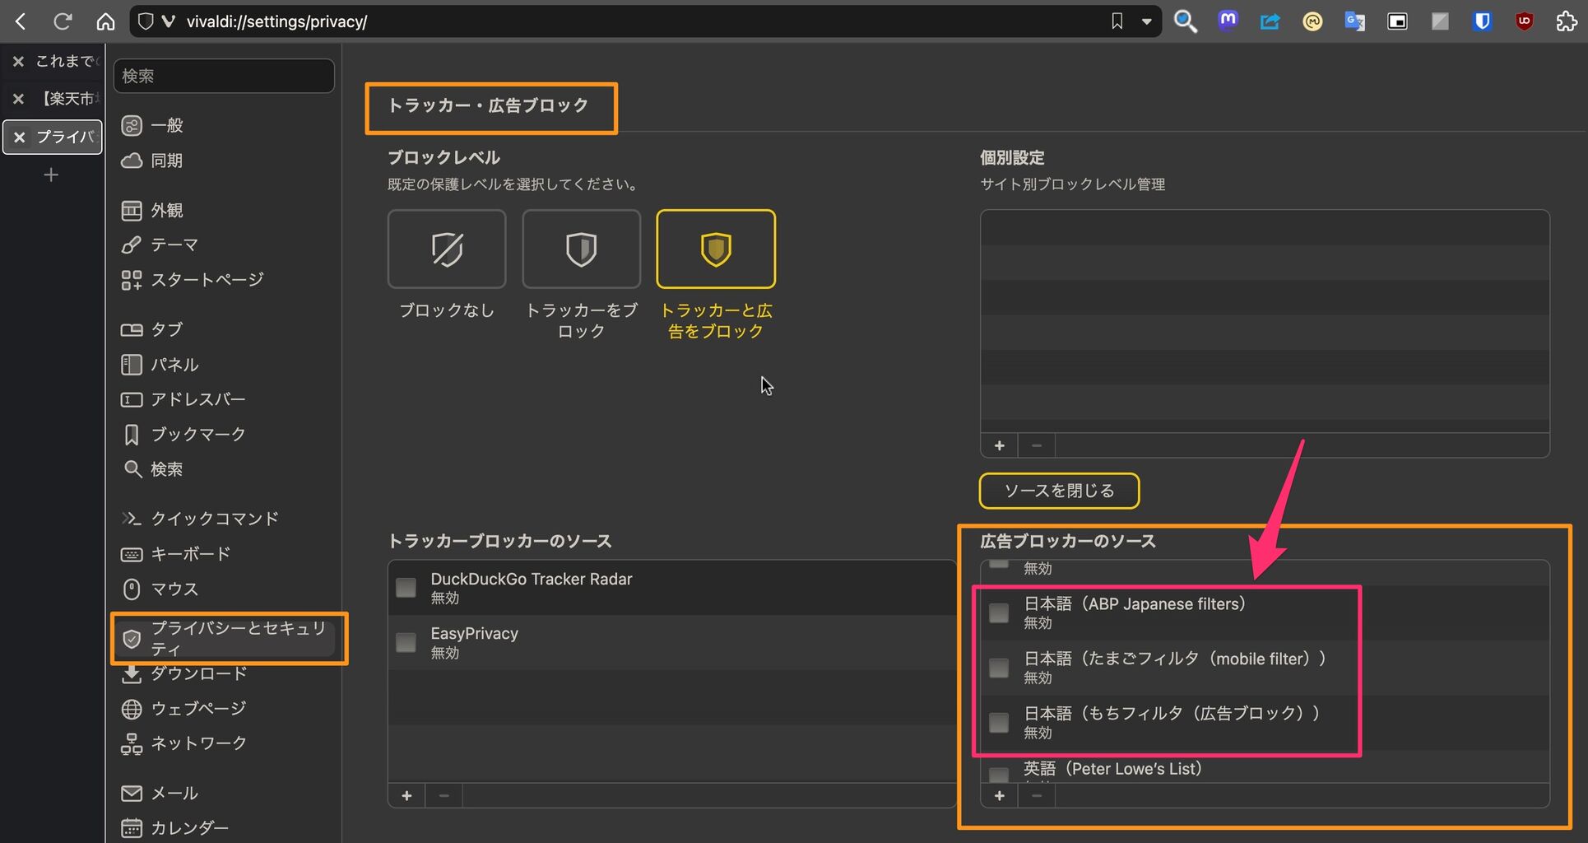The image size is (1588, 843).
Task: Open スタートページ settings section
Action: tap(193, 280)
